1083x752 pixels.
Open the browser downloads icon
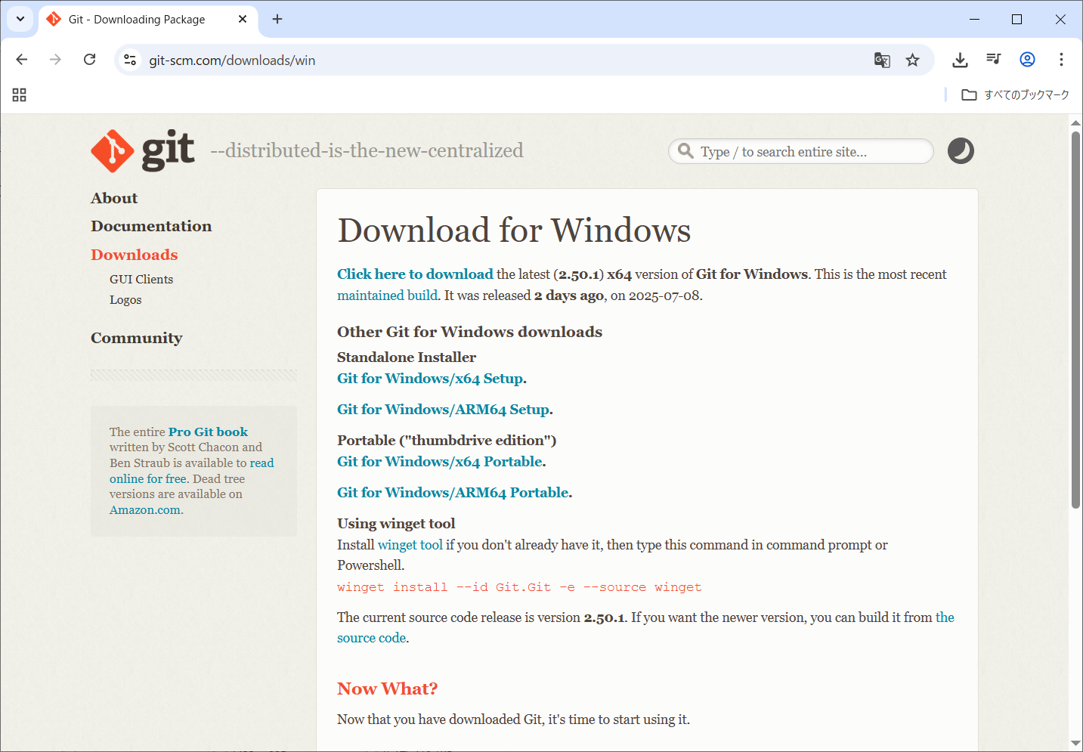point(960,60)
